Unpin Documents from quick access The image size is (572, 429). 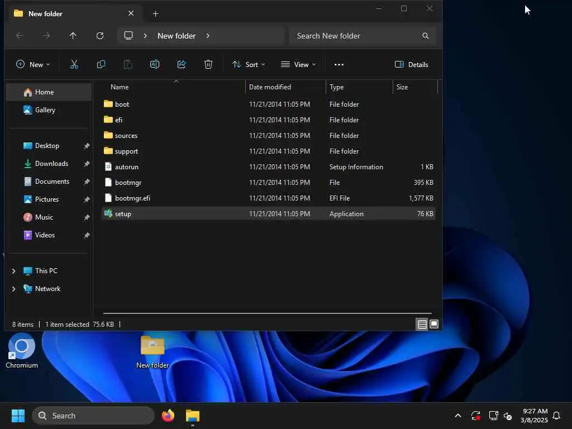pyautogui.click(x=87, y=182)
